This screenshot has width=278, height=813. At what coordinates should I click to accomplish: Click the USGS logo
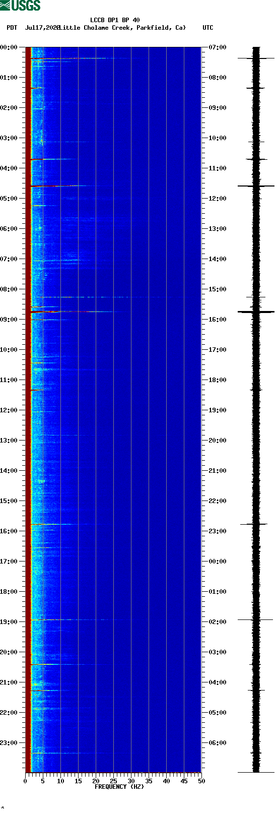point(20,6)
